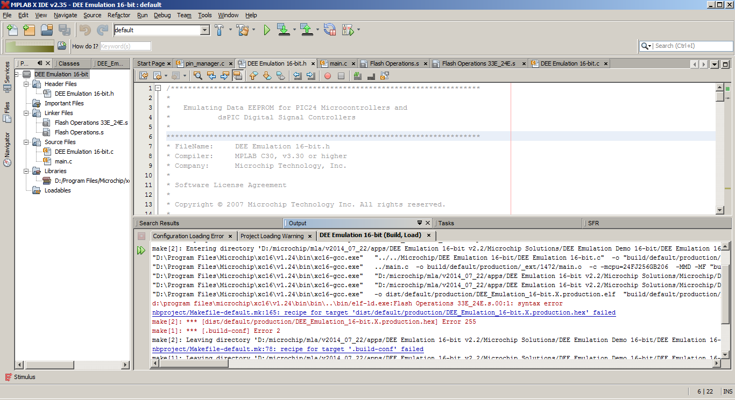
Task: Stop macro recording with the square icon
Action: pos(341,76)
